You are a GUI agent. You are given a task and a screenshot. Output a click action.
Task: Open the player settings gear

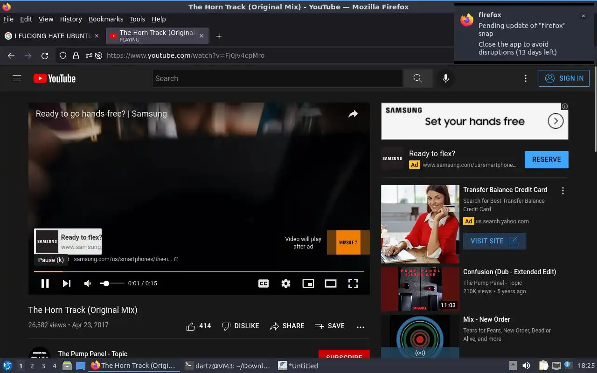click(x=286, y=283)
